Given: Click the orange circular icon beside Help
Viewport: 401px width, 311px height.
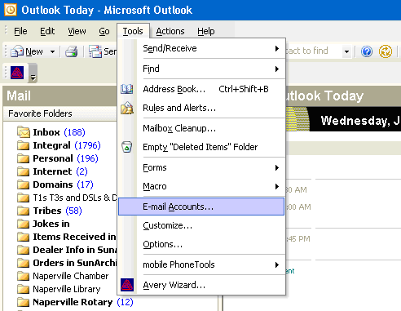Looking at the screenshot, I should click(386, 51).
